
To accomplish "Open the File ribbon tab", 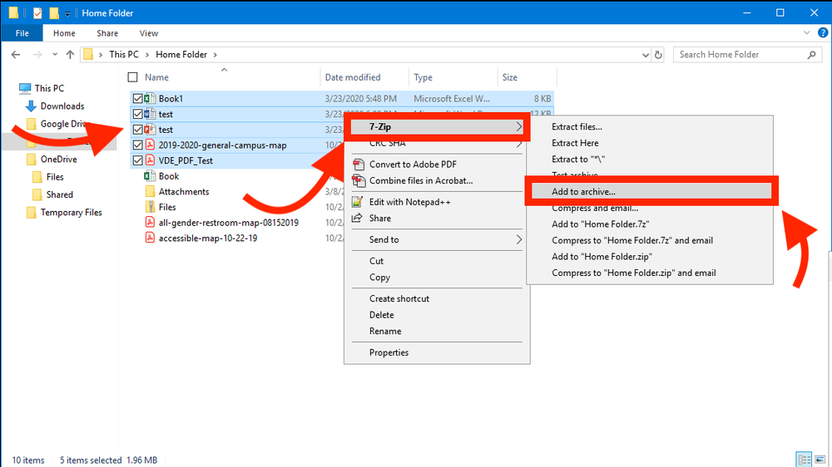I will click(22, 33).
